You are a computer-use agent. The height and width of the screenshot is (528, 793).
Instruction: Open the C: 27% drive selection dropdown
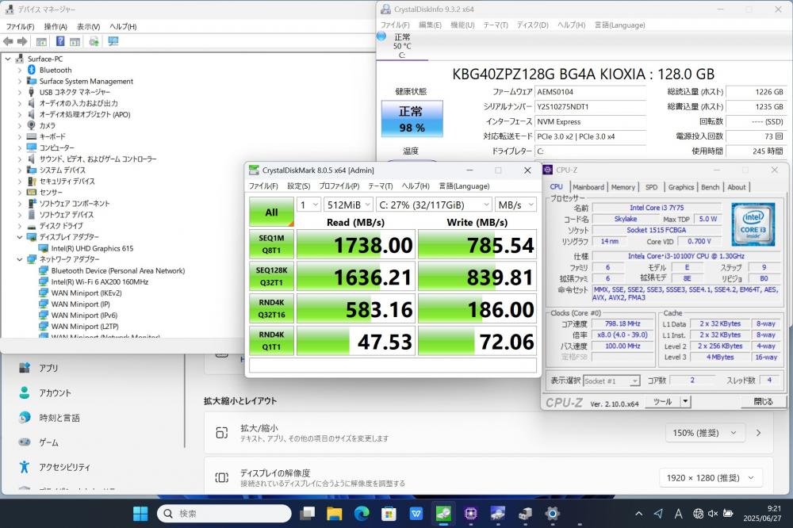click(x=434, y=205)
